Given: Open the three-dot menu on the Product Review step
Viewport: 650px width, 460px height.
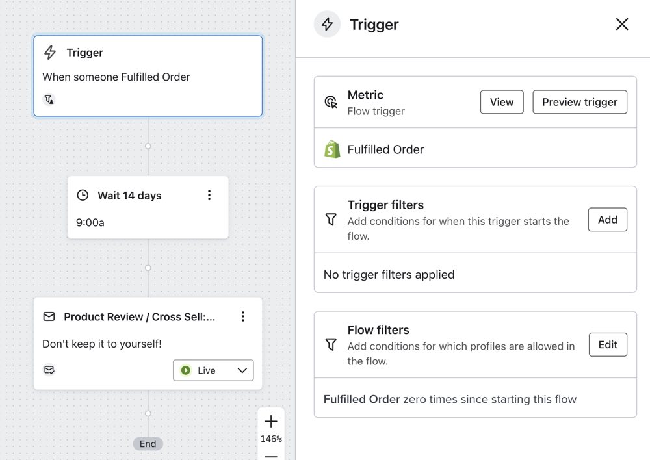Looking at the screenshot, I should (x=243, y=316).
